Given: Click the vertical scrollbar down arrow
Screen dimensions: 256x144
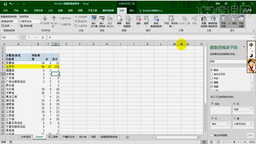Looking at the screenshot, I should pyautogui.click(x=205, y=133).
